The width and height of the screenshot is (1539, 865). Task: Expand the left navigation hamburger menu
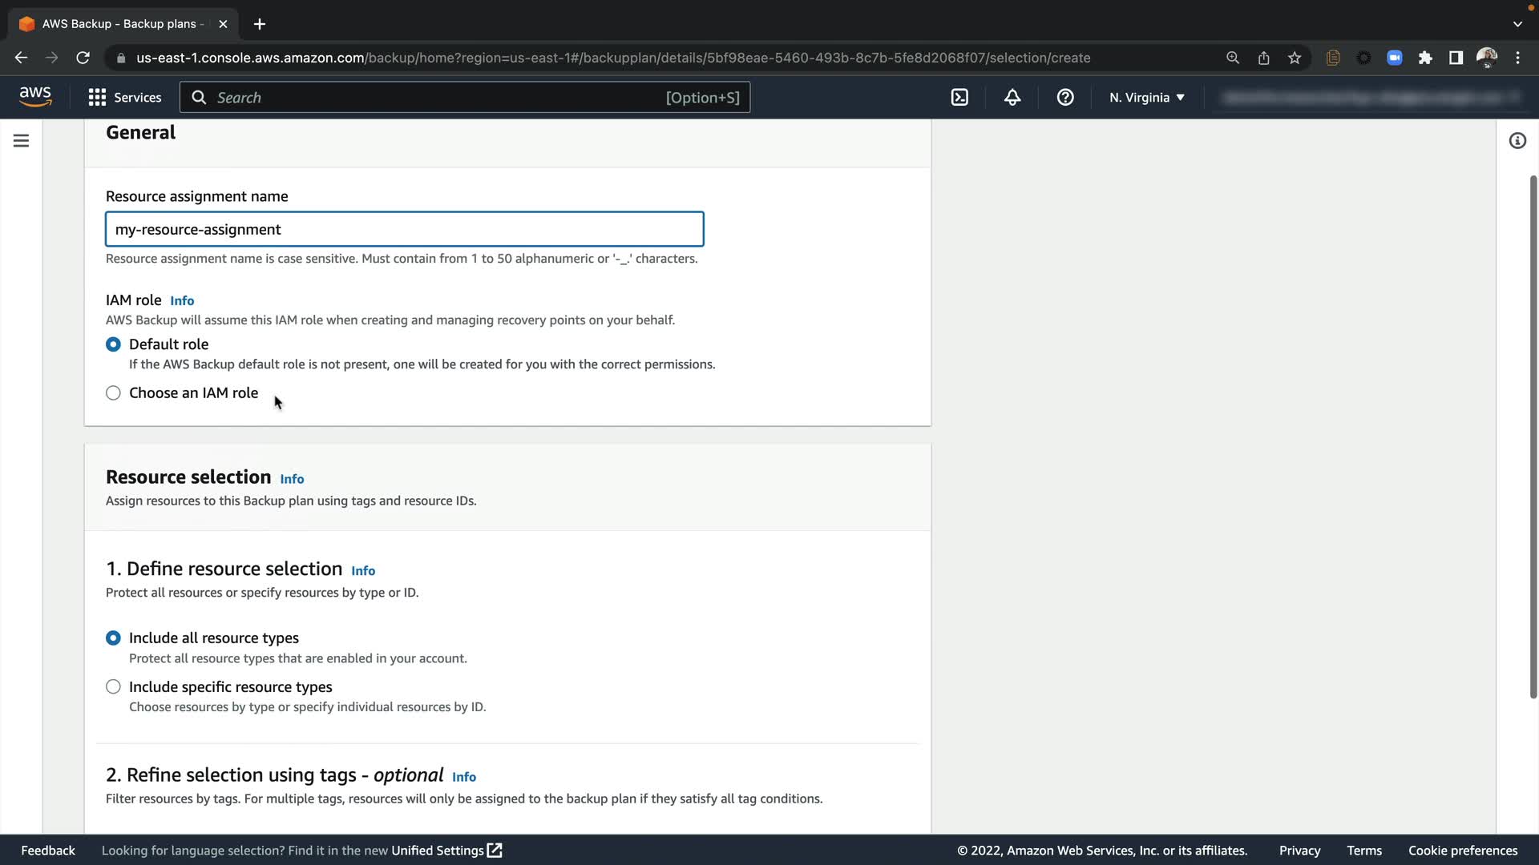22,141
